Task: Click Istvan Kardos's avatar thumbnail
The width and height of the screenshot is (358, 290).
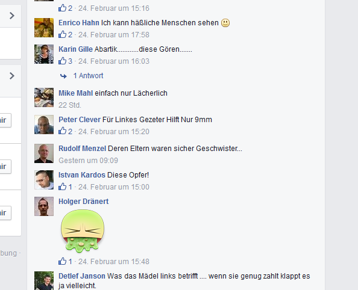Action: point(44,180)
